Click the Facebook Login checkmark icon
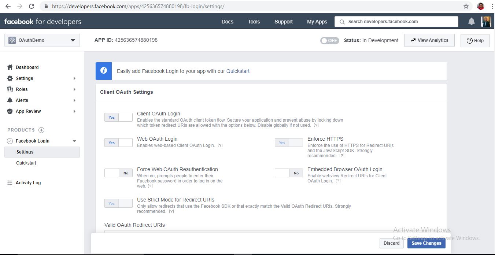495x255 pixels. point(10,141)
